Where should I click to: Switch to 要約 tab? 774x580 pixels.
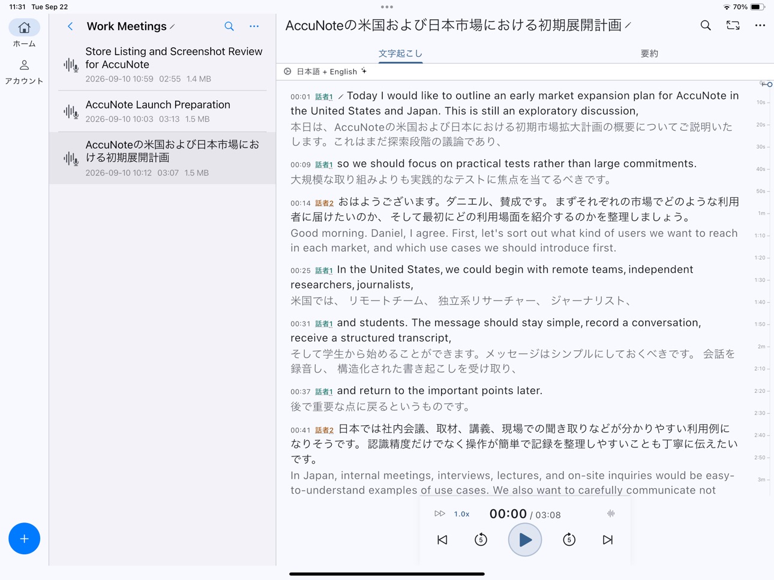pos(649,53)
